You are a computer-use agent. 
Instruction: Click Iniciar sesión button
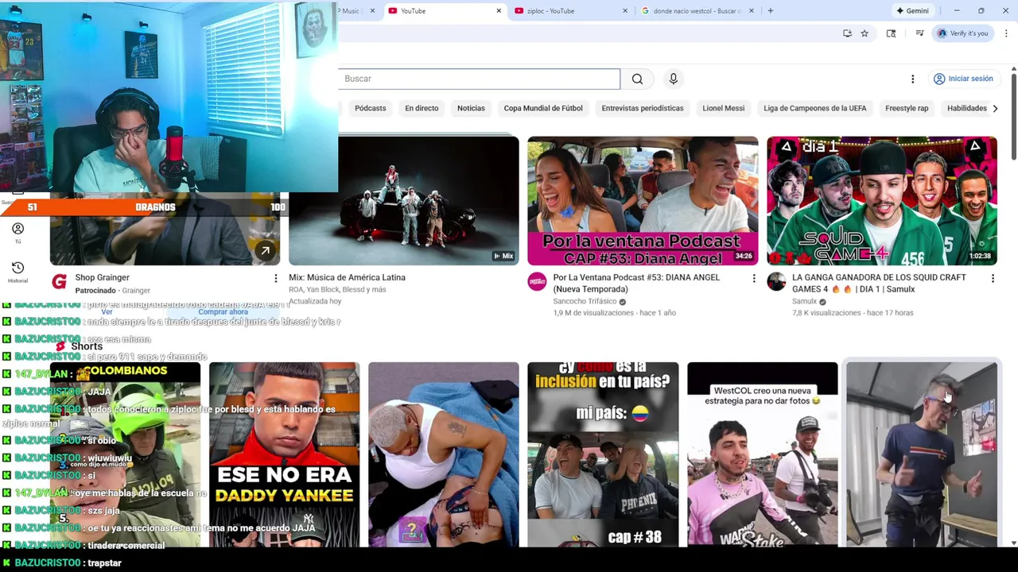[x=963, y=79]
